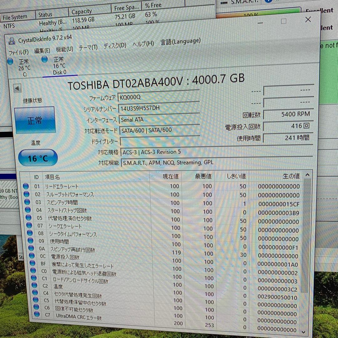
Task: Open the ファイル(F) menu
Action: (18, 52)
